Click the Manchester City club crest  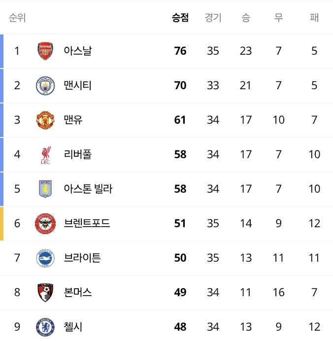pyautogui.click(x=45, y=85)
